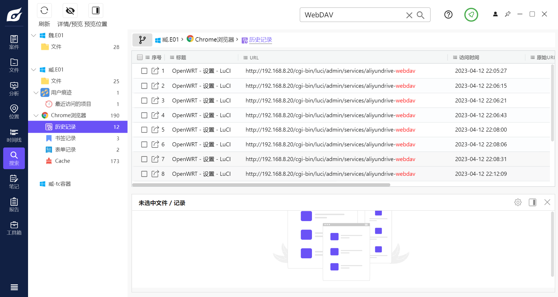This screenshot has width=558, height=297.
Task: Click the search magnifier icon
Action: (421, 15)
